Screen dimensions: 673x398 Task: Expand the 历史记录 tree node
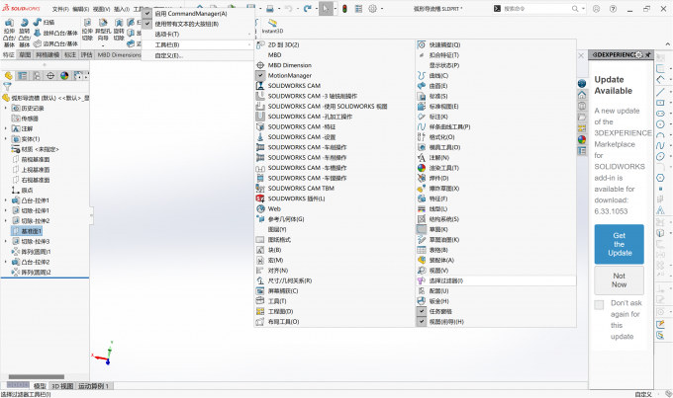(x=6, y=108)
